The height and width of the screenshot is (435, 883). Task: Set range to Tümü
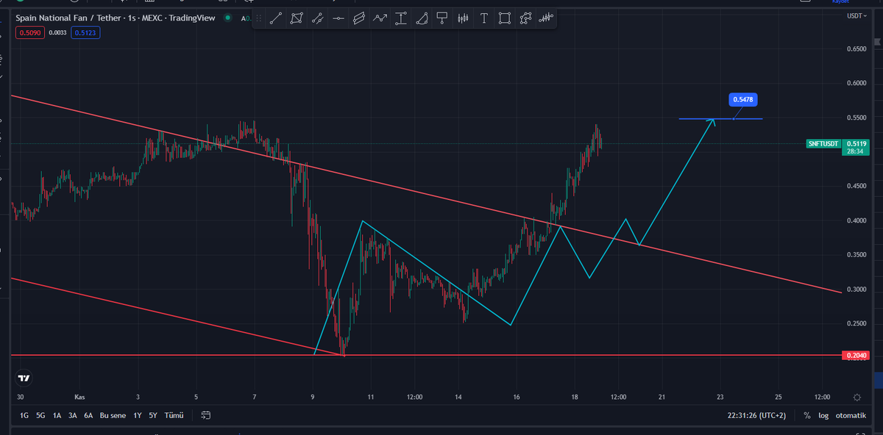(174, 415)
